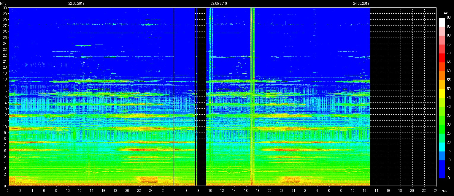Click the dark blue swatch between 0 and 5 dB
Viewport: 454px width, 196px height.
[442, 173]
